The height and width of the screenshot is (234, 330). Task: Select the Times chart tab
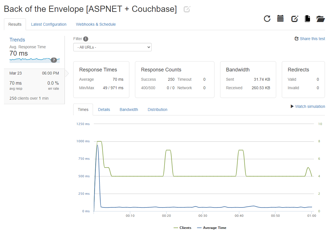(x=83, y=110)
